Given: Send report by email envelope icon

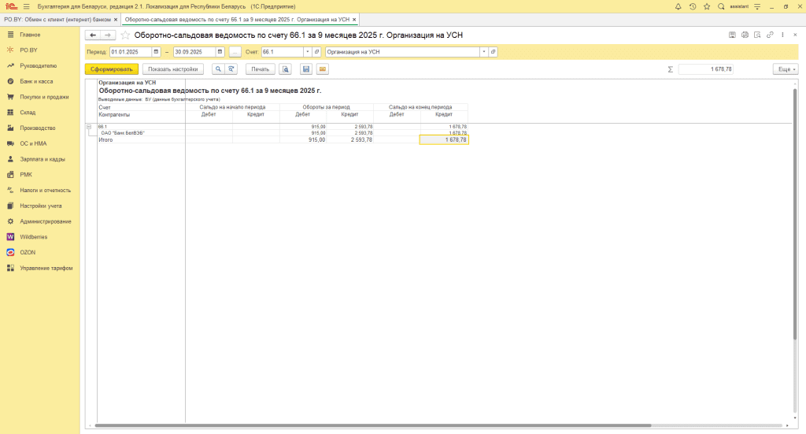Looking at the screenshot, I should (x=322, y=69).
